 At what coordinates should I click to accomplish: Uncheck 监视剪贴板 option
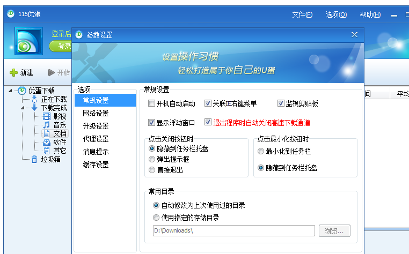coord(281,103)
